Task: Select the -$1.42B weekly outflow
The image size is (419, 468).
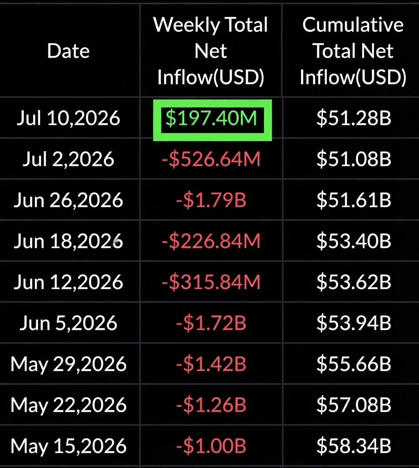Action: [211, 364]
